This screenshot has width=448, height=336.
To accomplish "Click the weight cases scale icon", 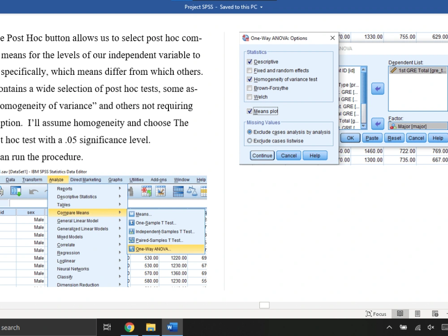I will tap(192, 191).
